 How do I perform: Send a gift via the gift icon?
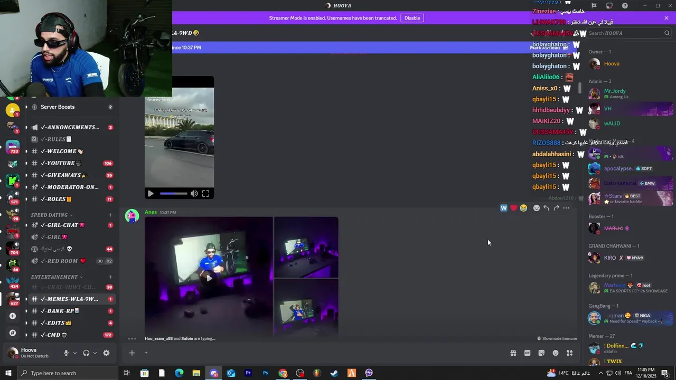513,353
